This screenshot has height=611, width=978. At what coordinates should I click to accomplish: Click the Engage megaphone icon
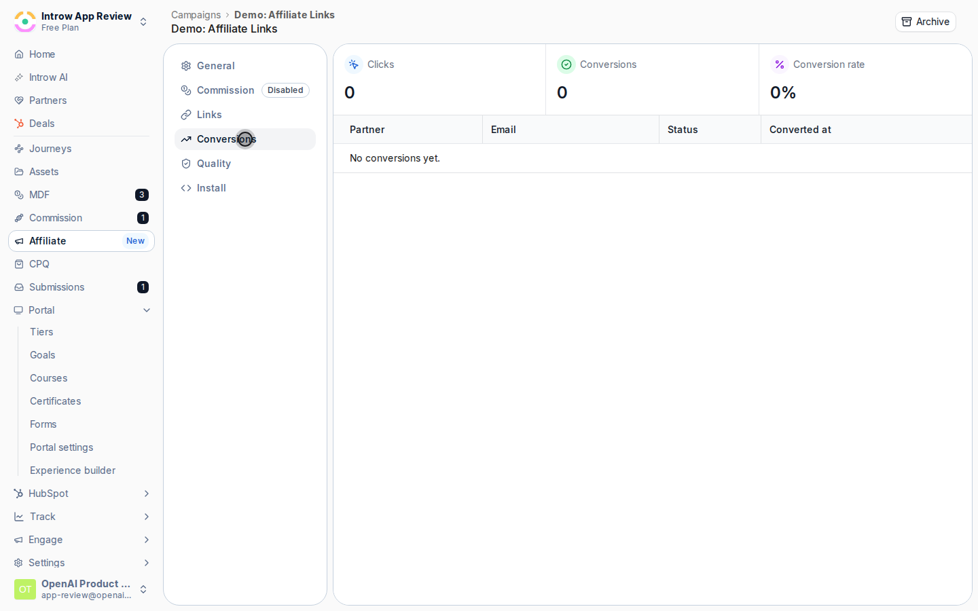[x=18, y=540]
